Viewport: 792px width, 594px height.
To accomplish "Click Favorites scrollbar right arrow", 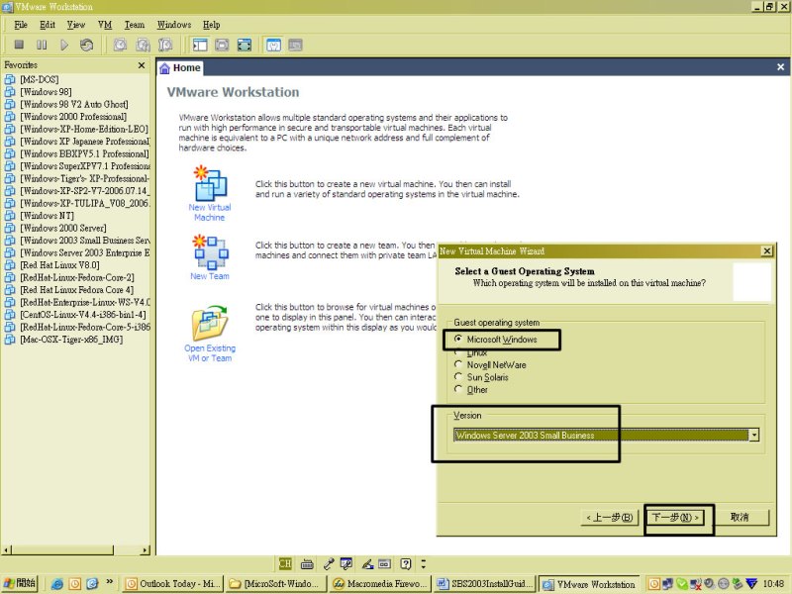I will pyautogui.click(x=146, y=550).
